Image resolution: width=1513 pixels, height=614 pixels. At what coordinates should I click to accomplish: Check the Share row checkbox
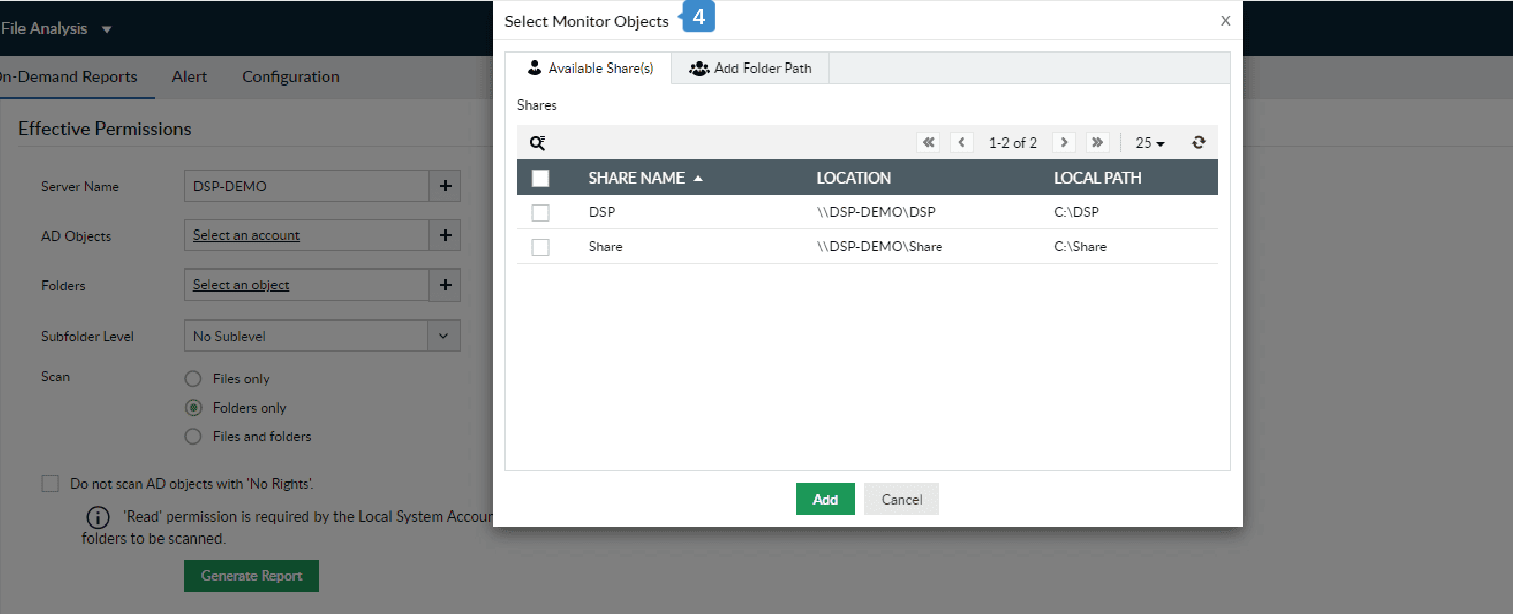click(540, 247)
